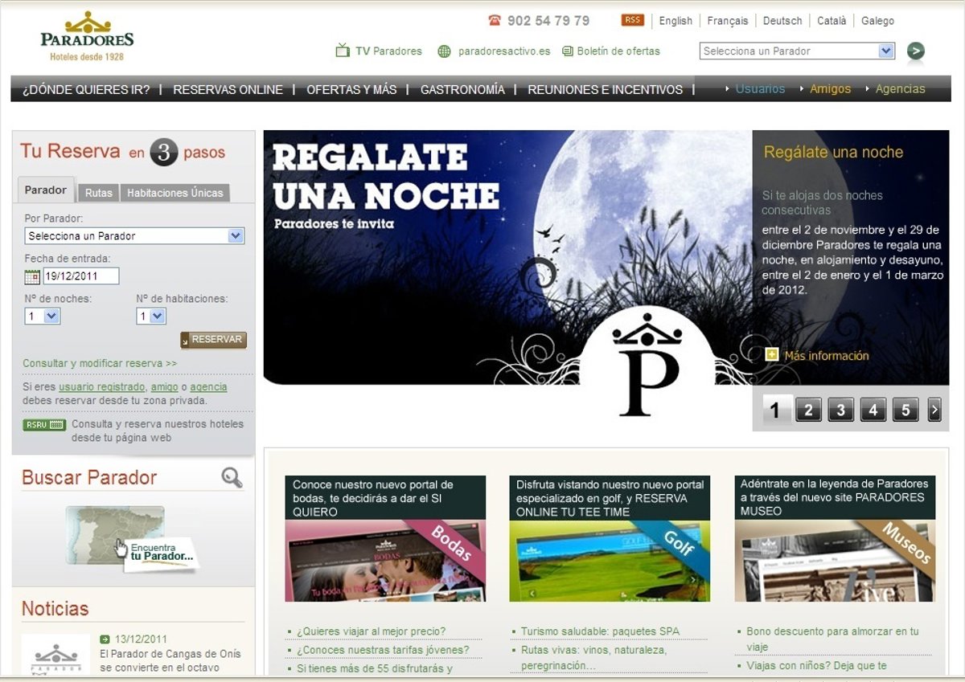Open TV Paradores via its TV icon
Viewport: 965px width, 682px height.
click(343, 51)
